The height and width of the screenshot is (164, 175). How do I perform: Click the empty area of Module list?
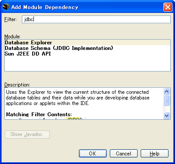point(87,64)
